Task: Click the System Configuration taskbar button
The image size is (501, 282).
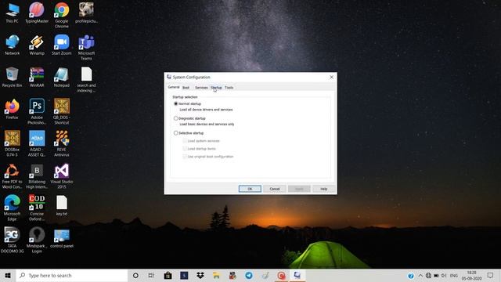Action: click(x=297, y=275)
